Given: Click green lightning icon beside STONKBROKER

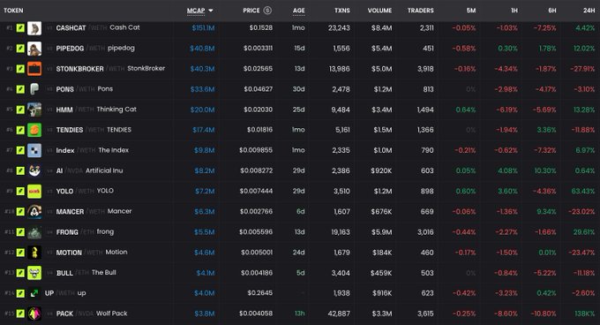Looking at the screenshot, I should (20, 69).
